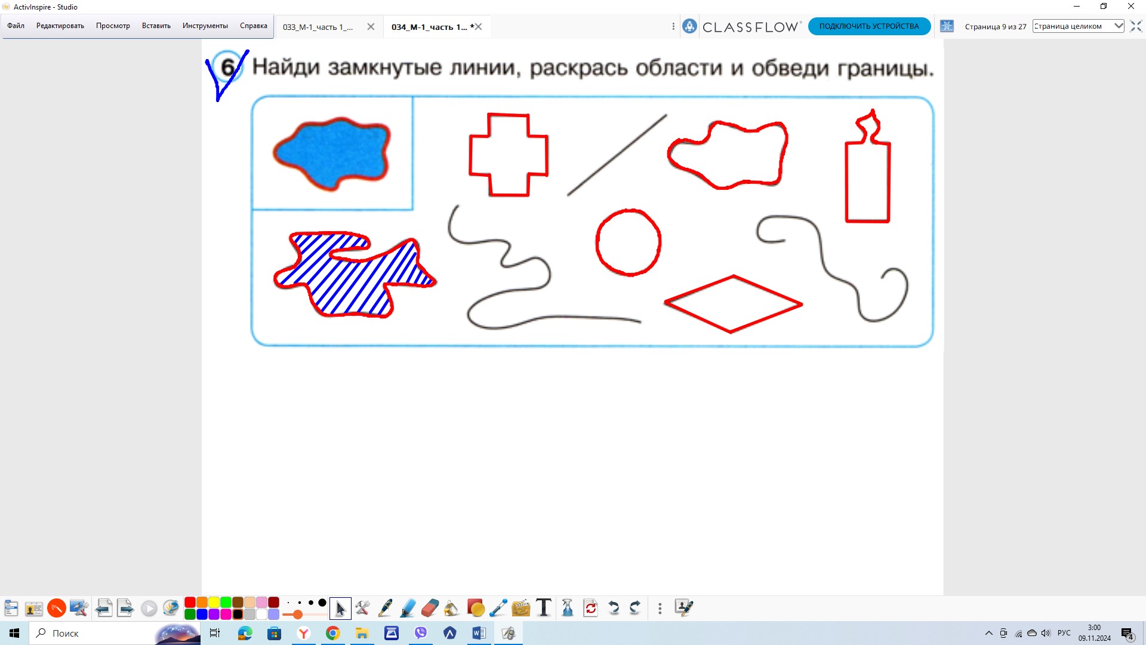Viewport: 1146px width, 645px height.
Task: Open options dots left of ClassFlow
Action: tap(673, 26)
